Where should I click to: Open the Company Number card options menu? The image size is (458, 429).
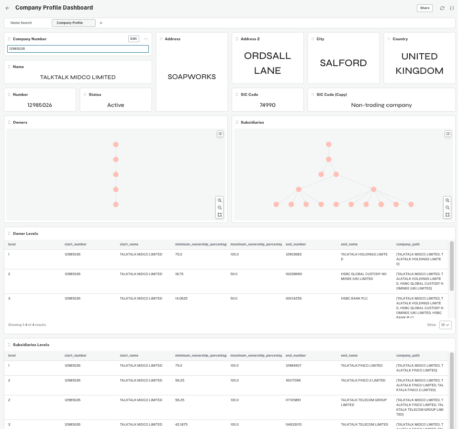click(x=146, y=39)
